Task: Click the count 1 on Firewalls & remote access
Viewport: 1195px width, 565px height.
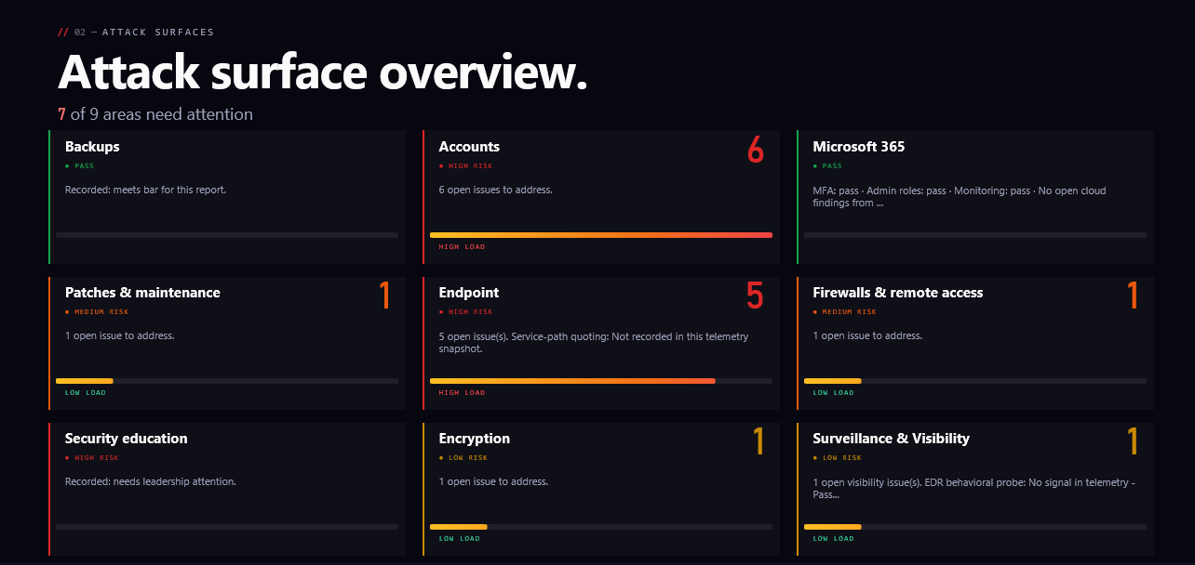Action: (1133, 296)
